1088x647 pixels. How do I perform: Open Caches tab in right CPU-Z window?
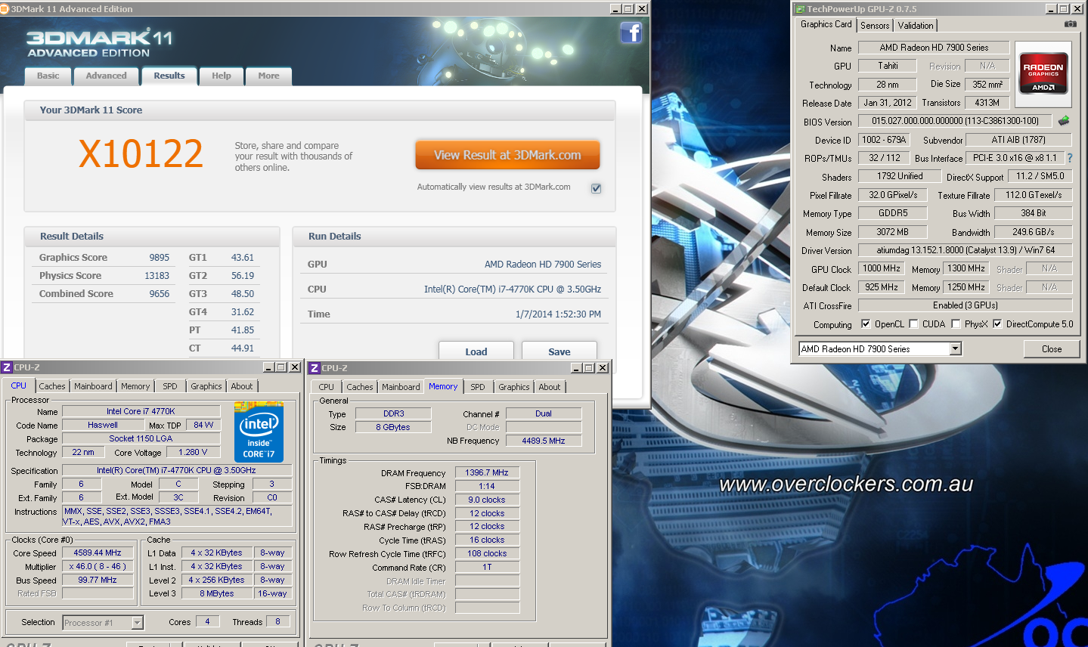pos(360,387)
